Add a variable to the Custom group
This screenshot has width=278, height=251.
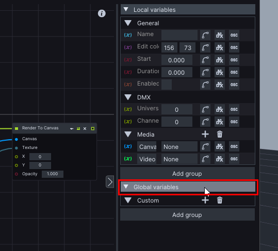click(x=205, y=200)
